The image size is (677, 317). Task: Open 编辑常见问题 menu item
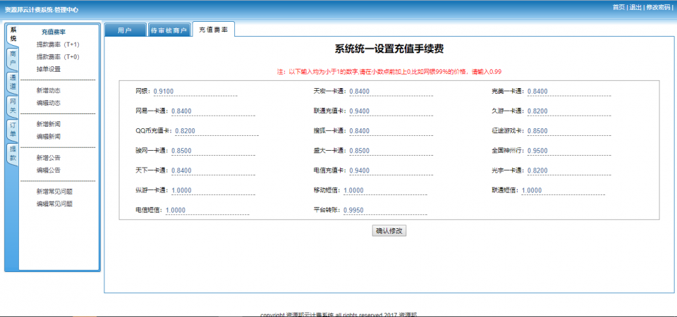click(54, 204)
